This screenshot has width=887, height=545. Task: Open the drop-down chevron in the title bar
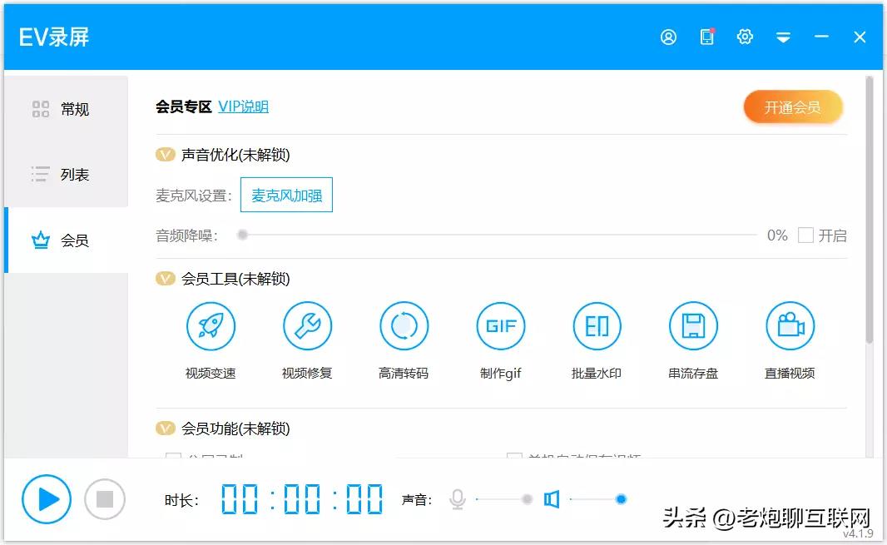coord(783,37)
